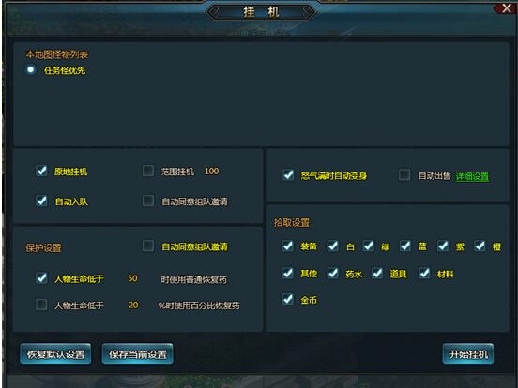Select the 任务怪优先 radio button
This screenshot has width=518, height=388.
point(30,69)
